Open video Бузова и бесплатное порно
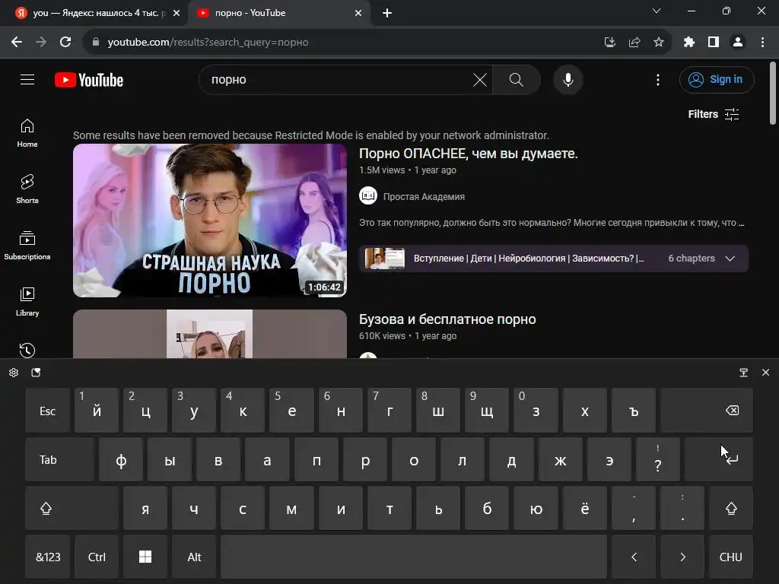 point(447,319)
